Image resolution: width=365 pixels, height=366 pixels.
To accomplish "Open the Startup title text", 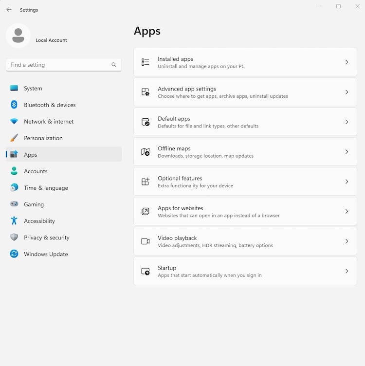I will (167, 268).
